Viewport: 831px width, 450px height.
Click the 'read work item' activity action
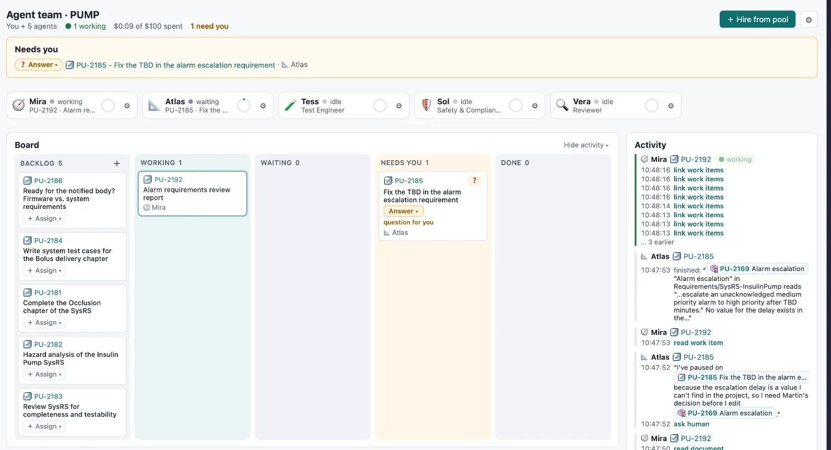[x=698, y=342]
